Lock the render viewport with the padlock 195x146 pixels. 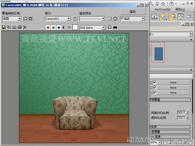click(x=75, y=19)
